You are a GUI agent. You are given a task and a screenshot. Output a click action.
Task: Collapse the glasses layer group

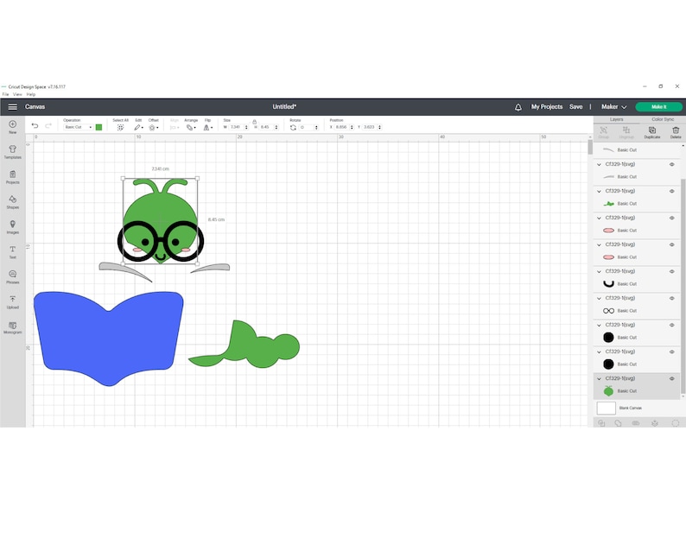point(599,298)
